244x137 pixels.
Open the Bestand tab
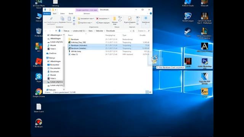pos(47,14)
